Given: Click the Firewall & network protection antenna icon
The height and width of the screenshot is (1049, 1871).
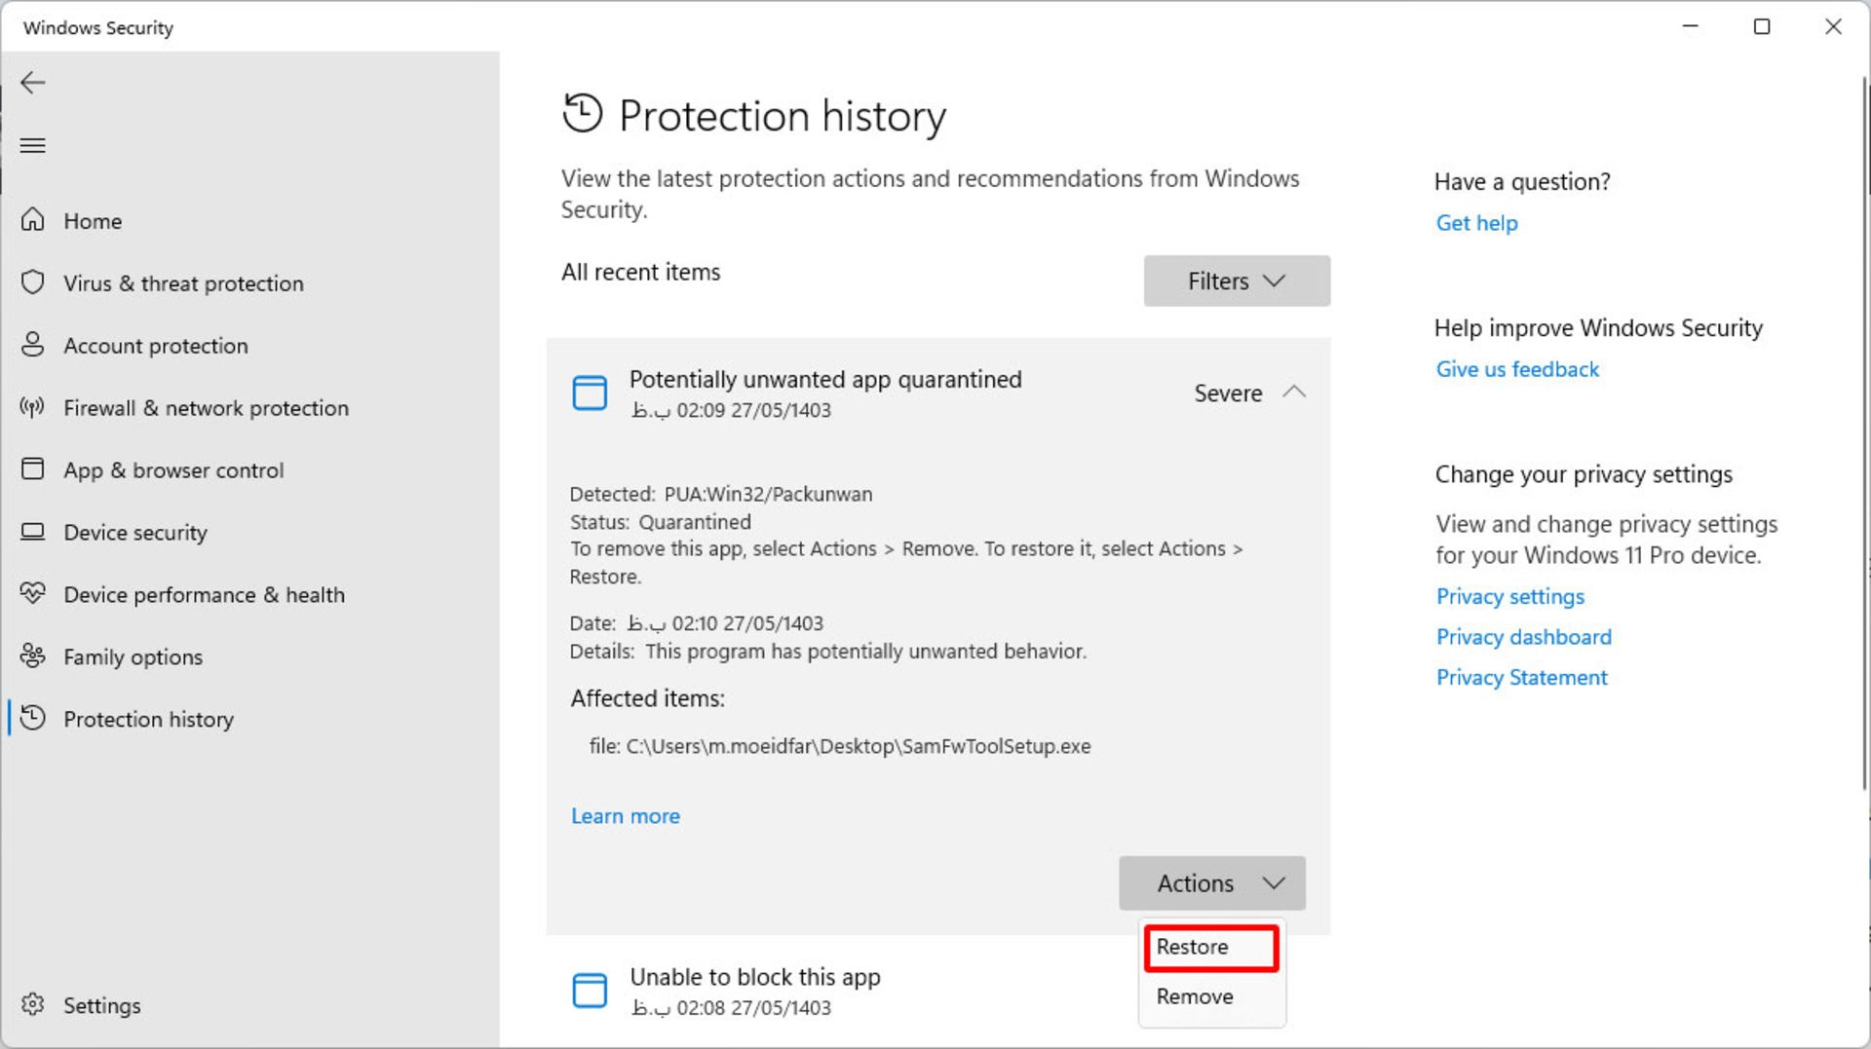Looking at the screenshot, I should tap(33, 407).
